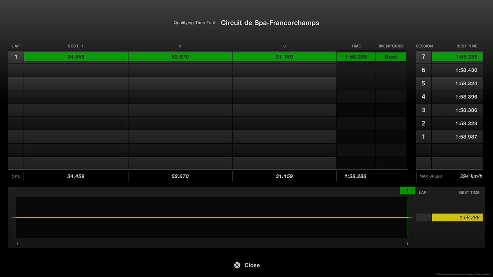Select sector 1 time 34.459 in lap row
The width and height of the screenshot is (493, 277).
point(76,57)
